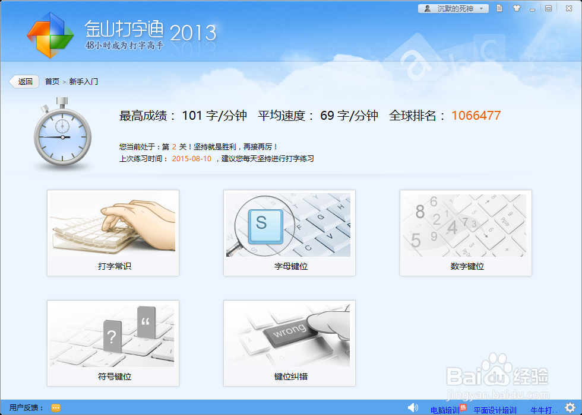Navigate to 首页 in the breadcrumb
Screen dimensions: 582x415
click(52, 82)
